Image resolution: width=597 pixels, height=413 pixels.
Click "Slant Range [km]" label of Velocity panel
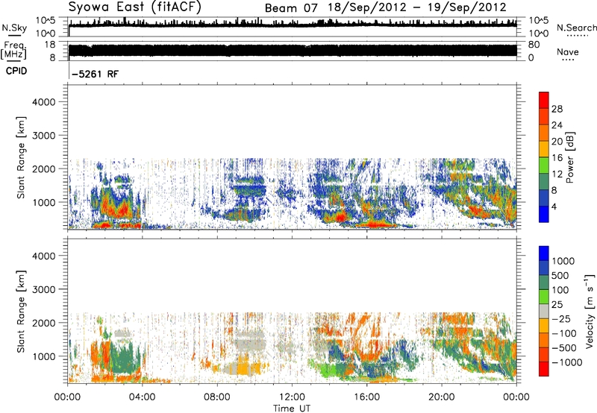pos(21,311)
